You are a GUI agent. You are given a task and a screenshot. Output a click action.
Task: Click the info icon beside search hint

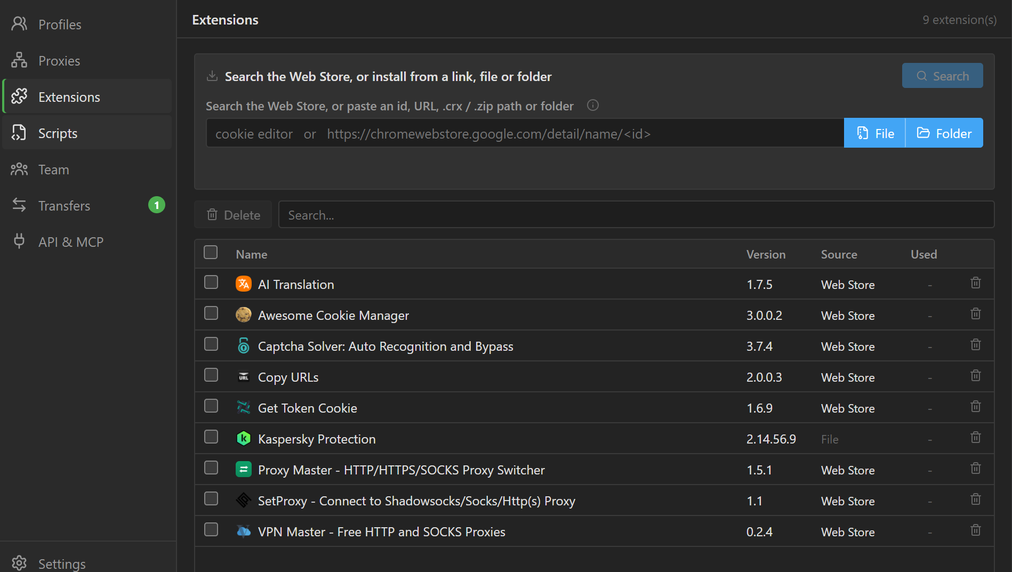[x=592, y=105]
